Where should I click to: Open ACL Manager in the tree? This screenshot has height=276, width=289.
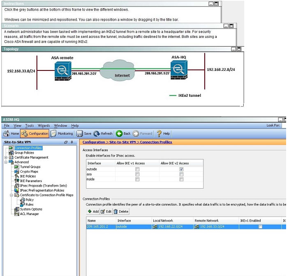click(29, 214)
